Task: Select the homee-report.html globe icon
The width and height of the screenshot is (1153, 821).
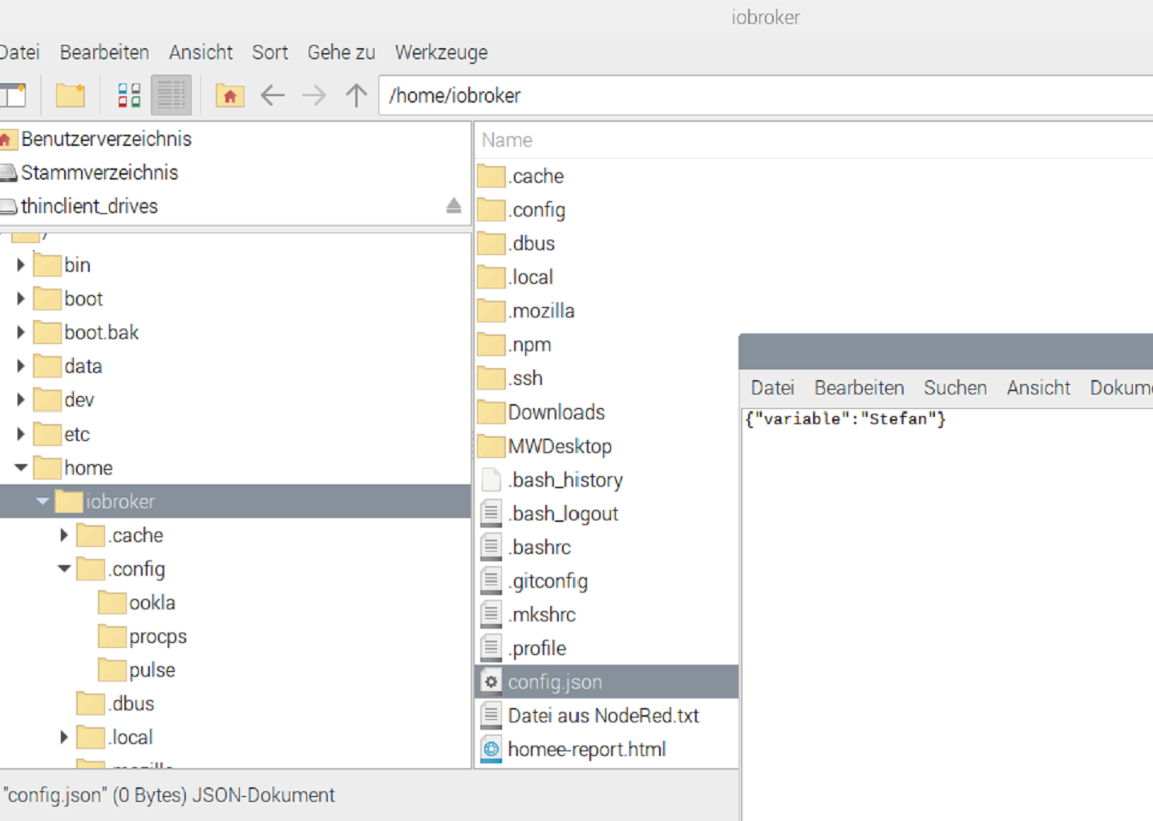Action: coord(492,749)
